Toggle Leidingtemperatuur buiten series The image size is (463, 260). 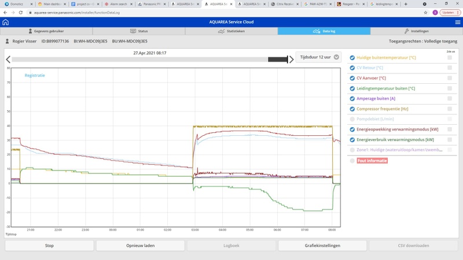pyautogui.click(x=352, y=88)
